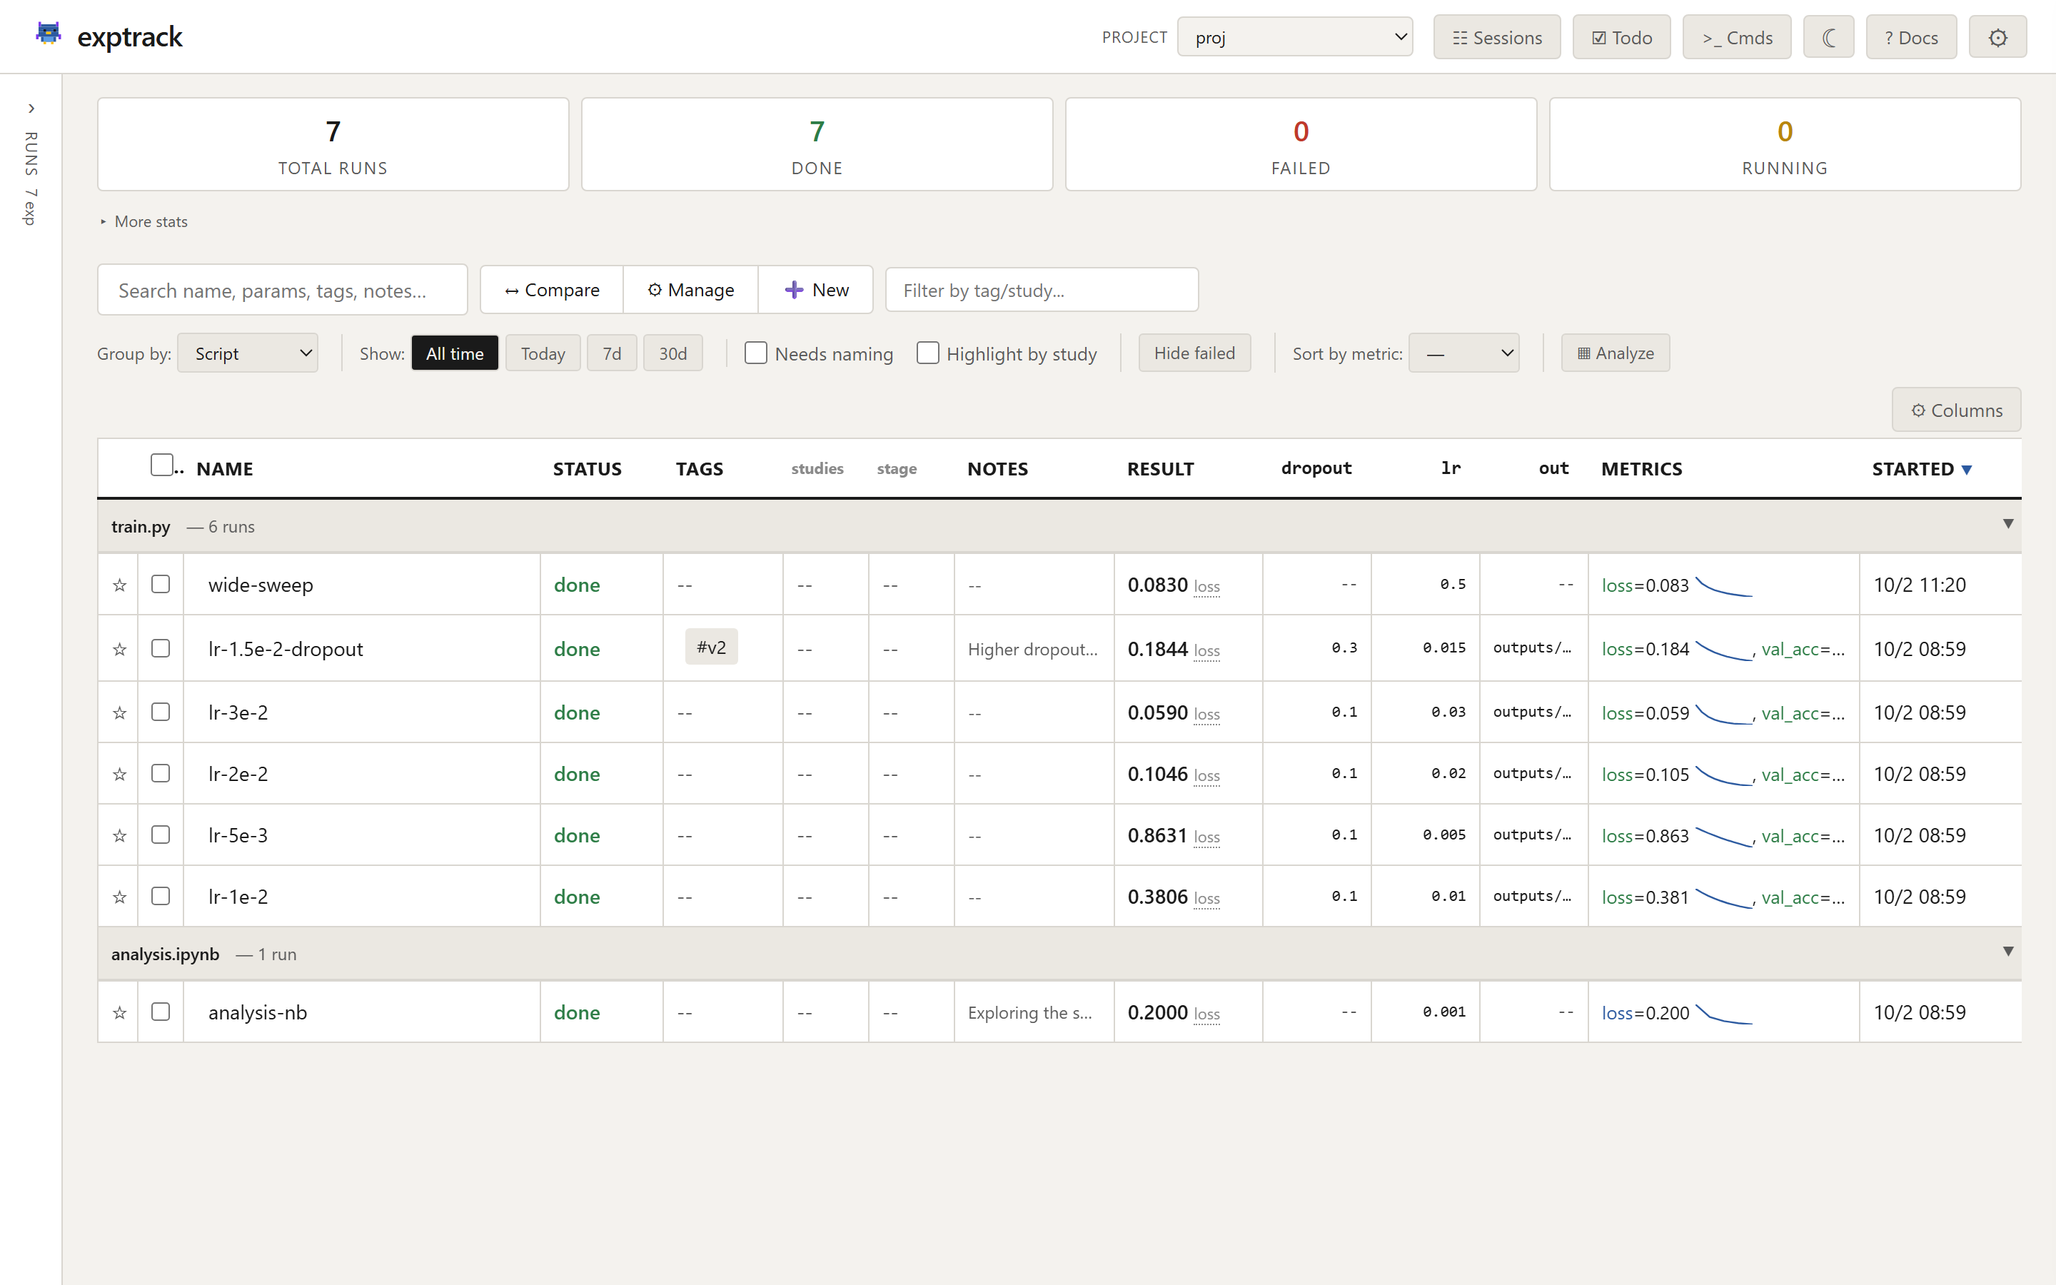
Task: Open the Group by Script dropdown
Action: pos(247,353)
